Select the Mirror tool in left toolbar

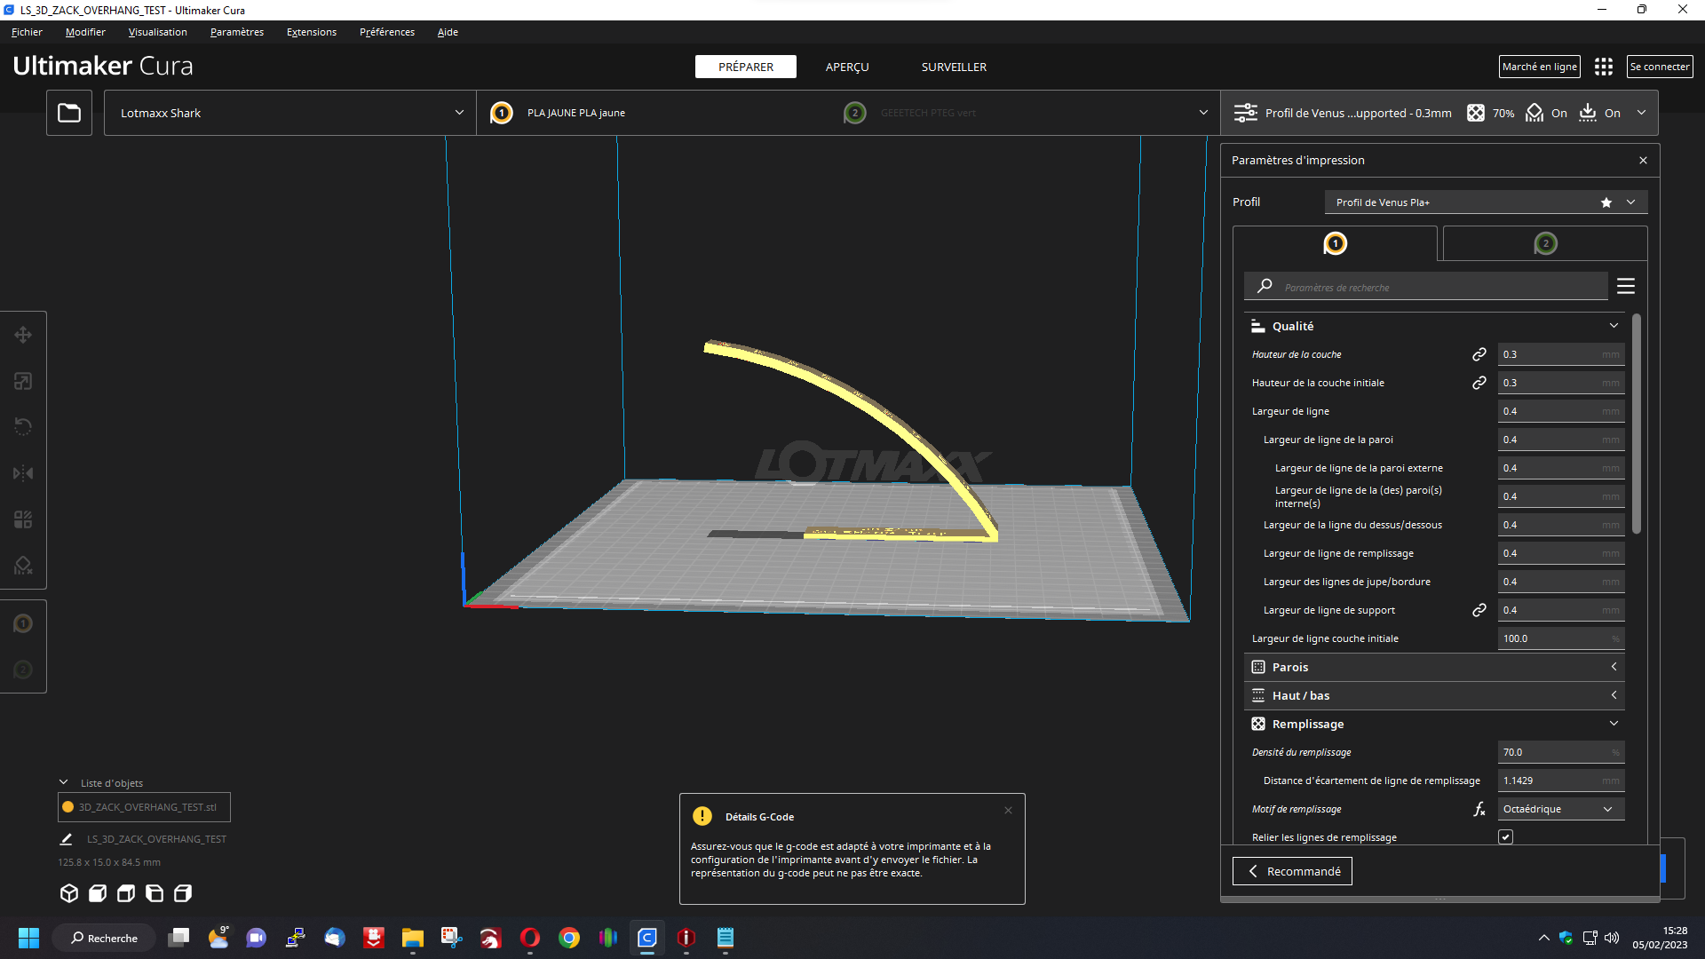pos(23,473)
